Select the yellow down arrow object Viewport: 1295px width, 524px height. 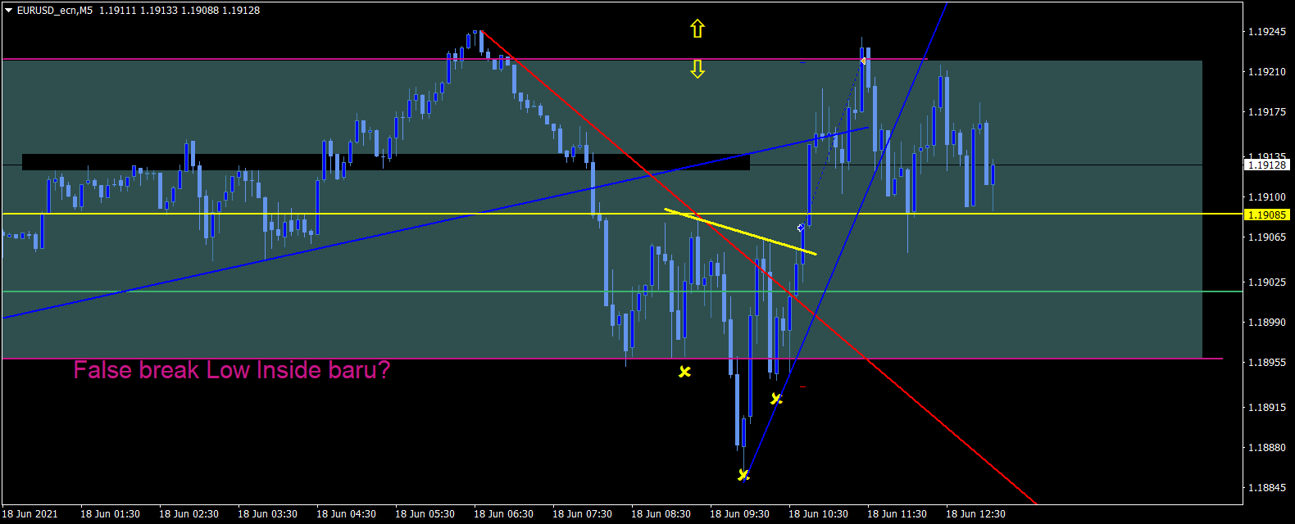point(697,69)
